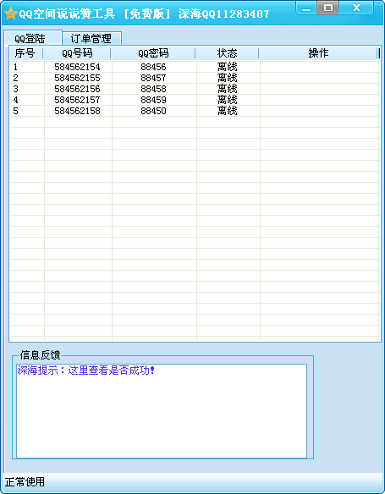The image size is (385, 494).
Task: Select the row with QQ number 584562155
Action: pos(195,78)
